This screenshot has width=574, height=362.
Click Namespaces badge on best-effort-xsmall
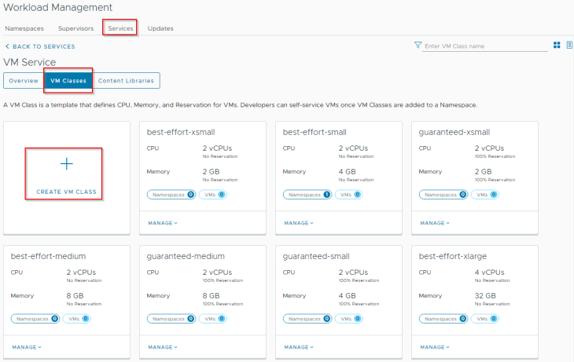point(171,195)
